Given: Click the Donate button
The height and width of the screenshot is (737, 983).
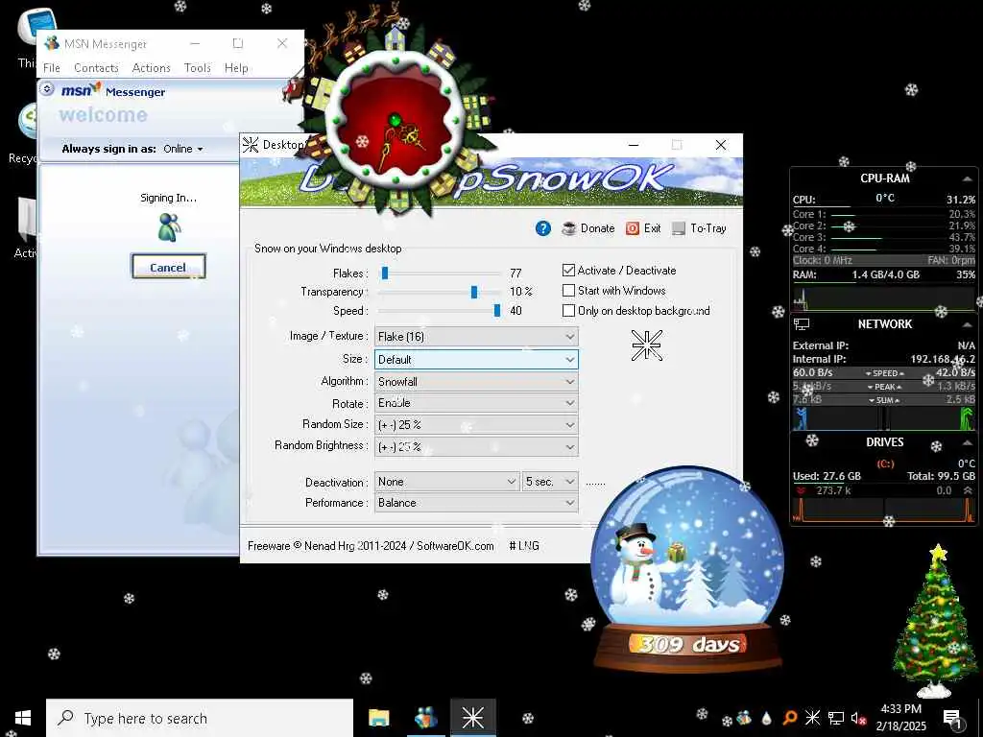Looking at the screenshot, I should coord(588,228).
